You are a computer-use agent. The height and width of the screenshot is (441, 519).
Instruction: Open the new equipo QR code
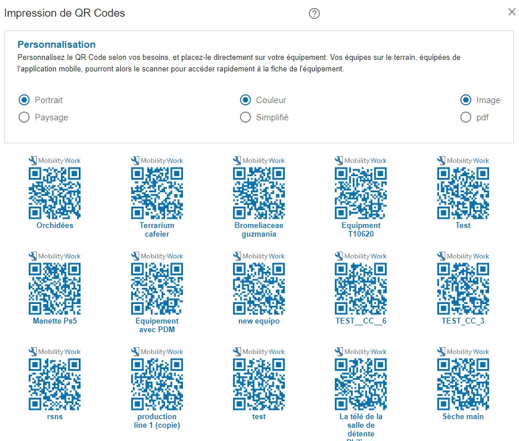point(259,288)
